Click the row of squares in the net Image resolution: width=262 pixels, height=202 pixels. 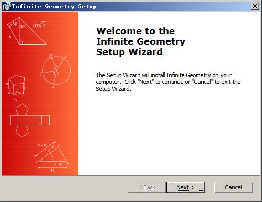pyautogui.click(x=30, y=120)
